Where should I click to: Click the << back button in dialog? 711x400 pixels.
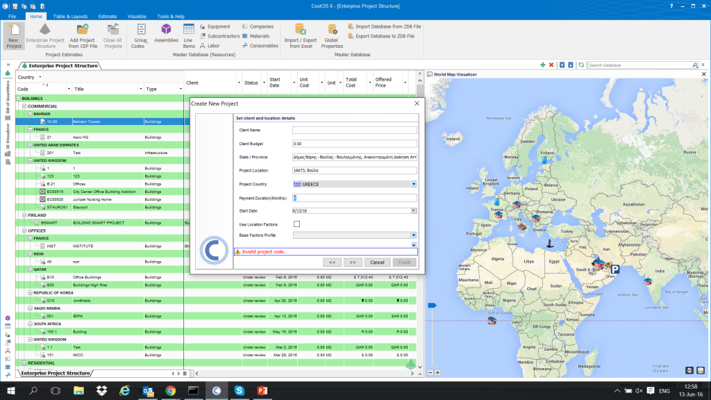coord(332,262)
